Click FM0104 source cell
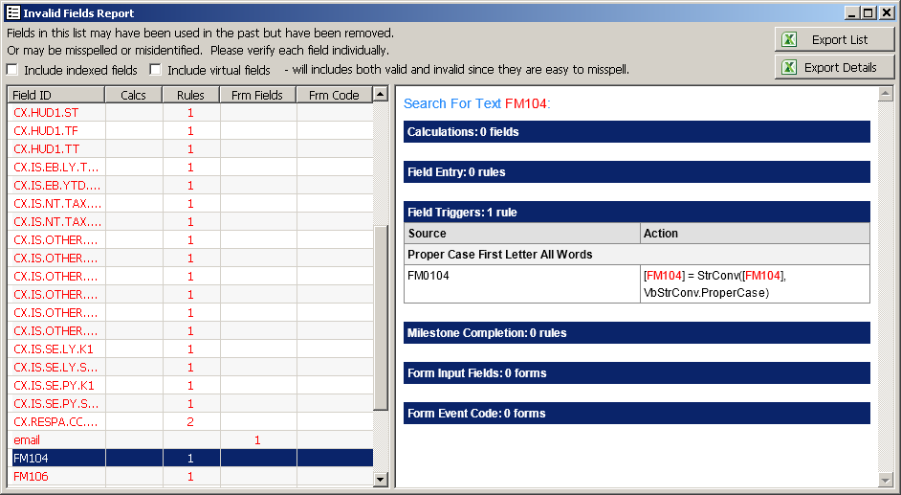Screen dimensions: 901x495 521,283
